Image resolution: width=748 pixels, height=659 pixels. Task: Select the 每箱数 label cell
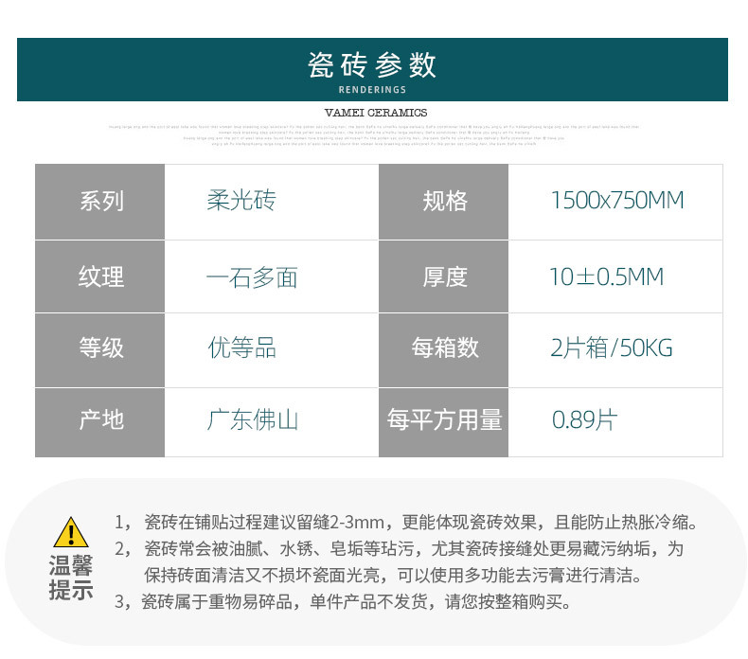tap(444, 350)
